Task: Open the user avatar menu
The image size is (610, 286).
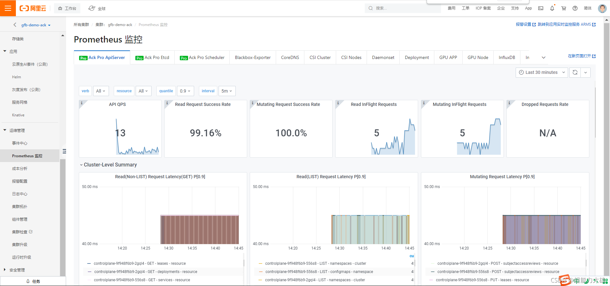Action: pyautogui.click(x=602, y=8)
